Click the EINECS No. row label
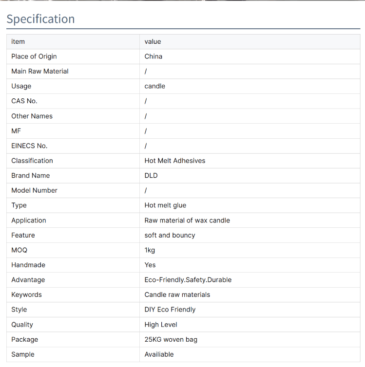The image size is (365, 367). coord(29,146)
